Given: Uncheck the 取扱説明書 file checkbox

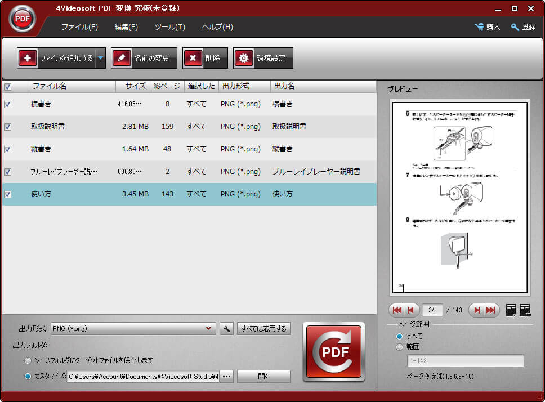Looking at the screenshot, I should [x=8, y=127].
